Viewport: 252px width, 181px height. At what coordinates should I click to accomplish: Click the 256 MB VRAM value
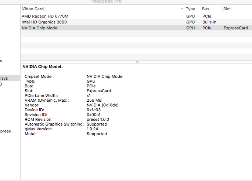tap(94, 100)
